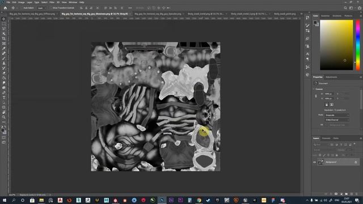Open the File menu
Screen dimensions: 363x204
point(9,2)
